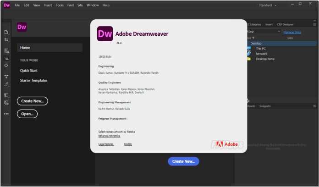Select This PC in the file tree
The width and height of the screenshot is (319, 187).
pyautogui.click(x=261, y=49)
